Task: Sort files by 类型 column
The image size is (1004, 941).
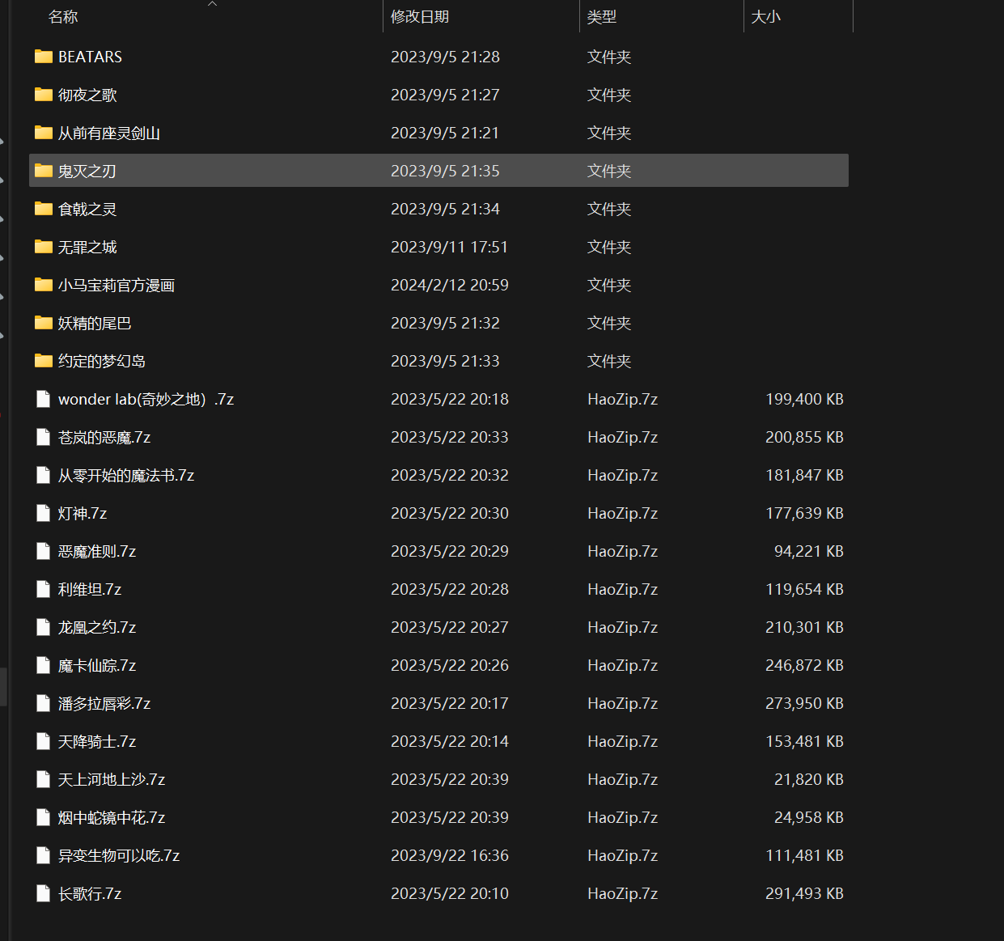Action: [x=601, y=17]
